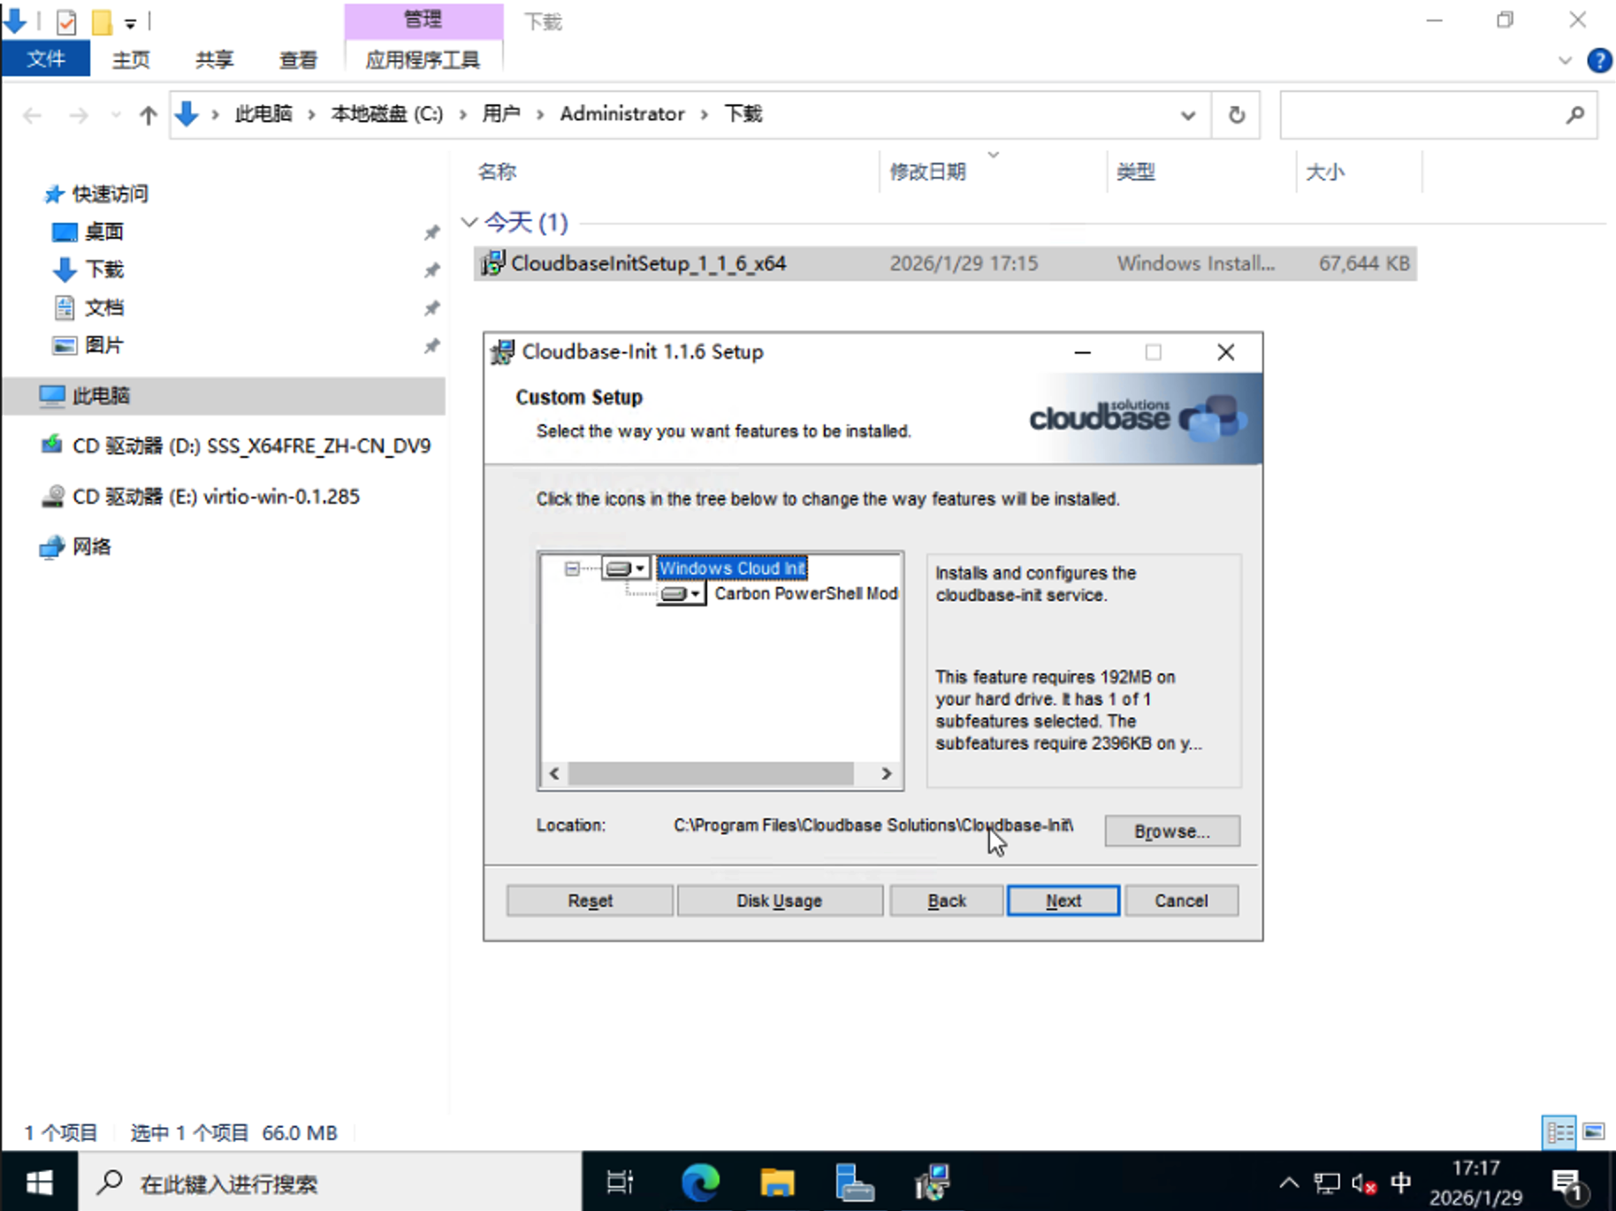Image resolution: width=1616 pixels, height=1211 pixels.
Task: Open 桌面 in the navigation pane
Action: coord(103,232)
